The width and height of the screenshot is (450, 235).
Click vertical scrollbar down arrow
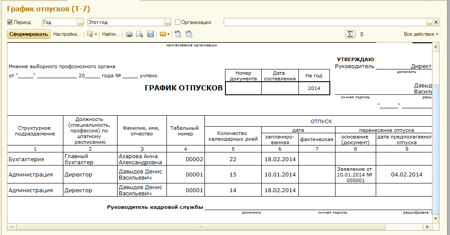(436, 219)
